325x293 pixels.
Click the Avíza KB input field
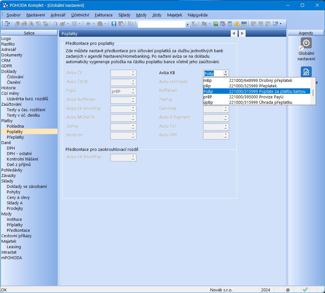213,73
